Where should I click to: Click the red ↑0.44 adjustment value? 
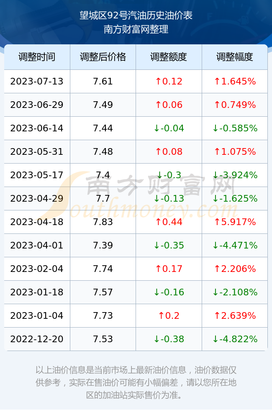tap(169, 222)
